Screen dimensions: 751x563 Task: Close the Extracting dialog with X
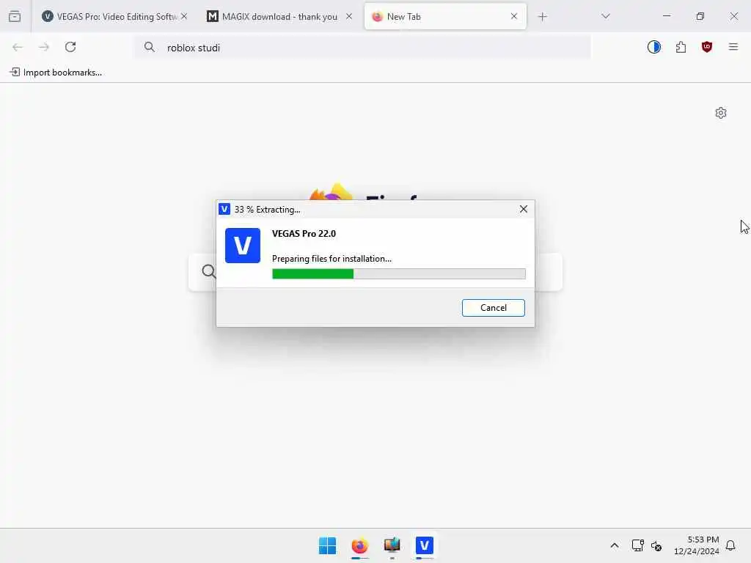tap(524, 209)
